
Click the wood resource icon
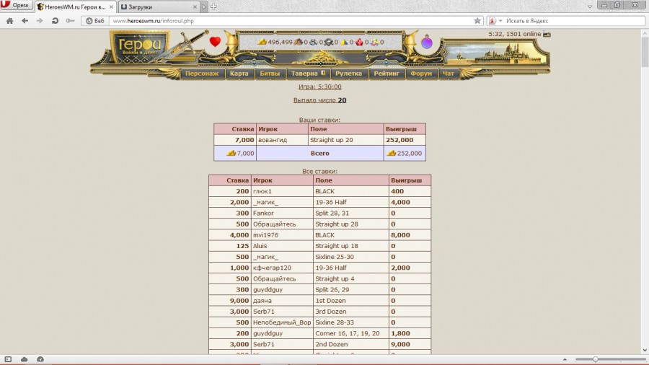[x=298, y=42]
